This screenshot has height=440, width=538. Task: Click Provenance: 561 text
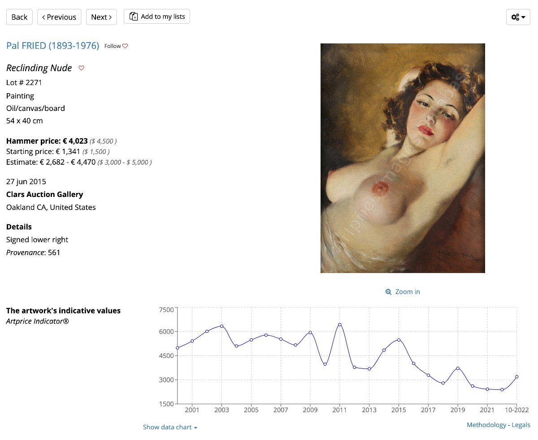[x=33, y=252]
